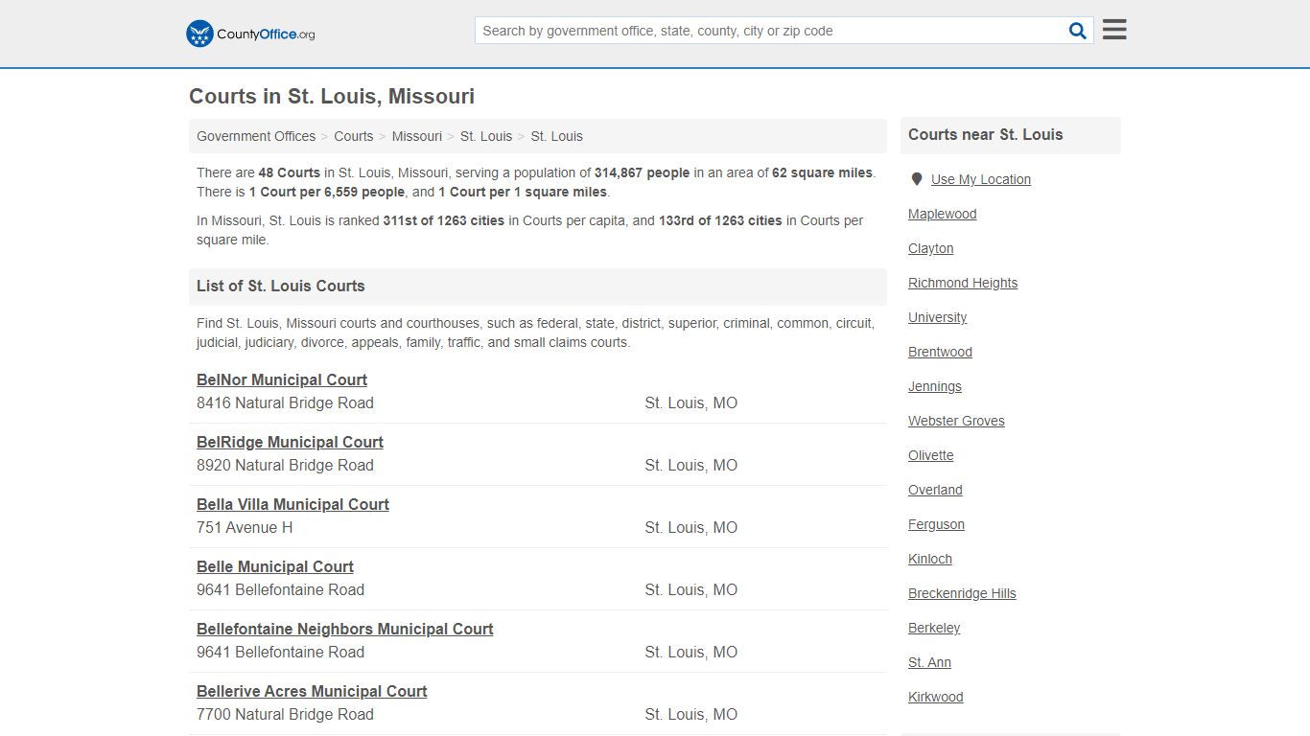View courts near St. Ann
Viewport: 1310px width, 736px height.
tap(930, 662)
